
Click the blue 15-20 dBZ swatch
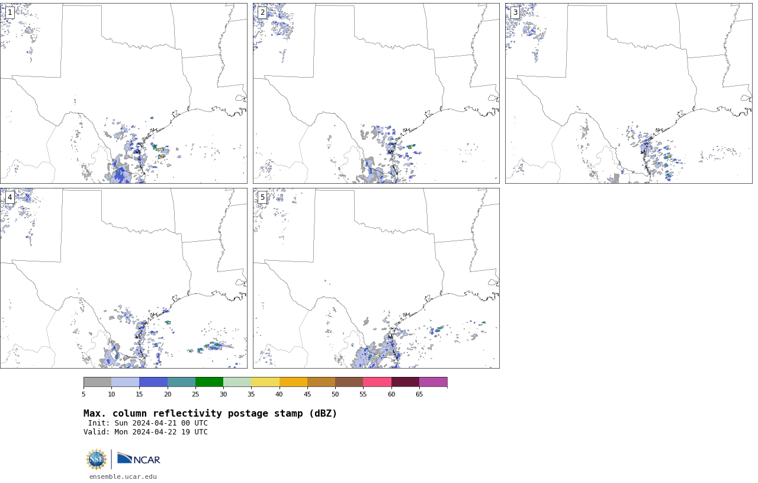[x=153, y=382]
